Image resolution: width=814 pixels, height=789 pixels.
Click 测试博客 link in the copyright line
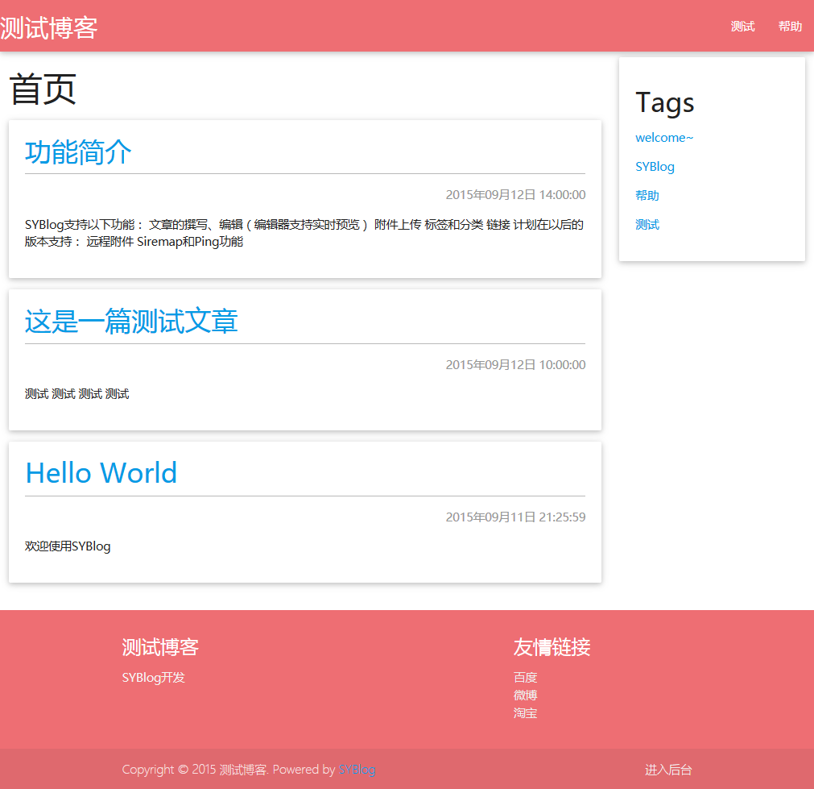242,770
